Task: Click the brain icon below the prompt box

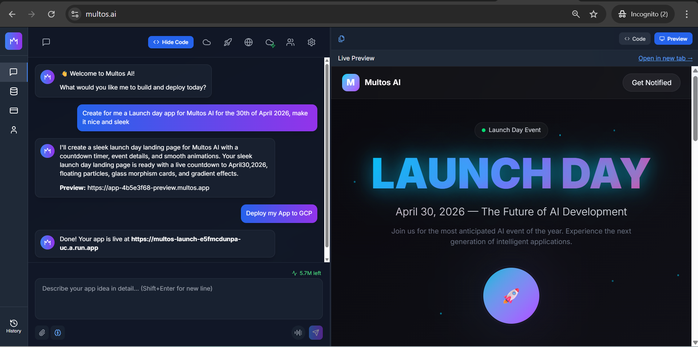Action: click(58, 332)
